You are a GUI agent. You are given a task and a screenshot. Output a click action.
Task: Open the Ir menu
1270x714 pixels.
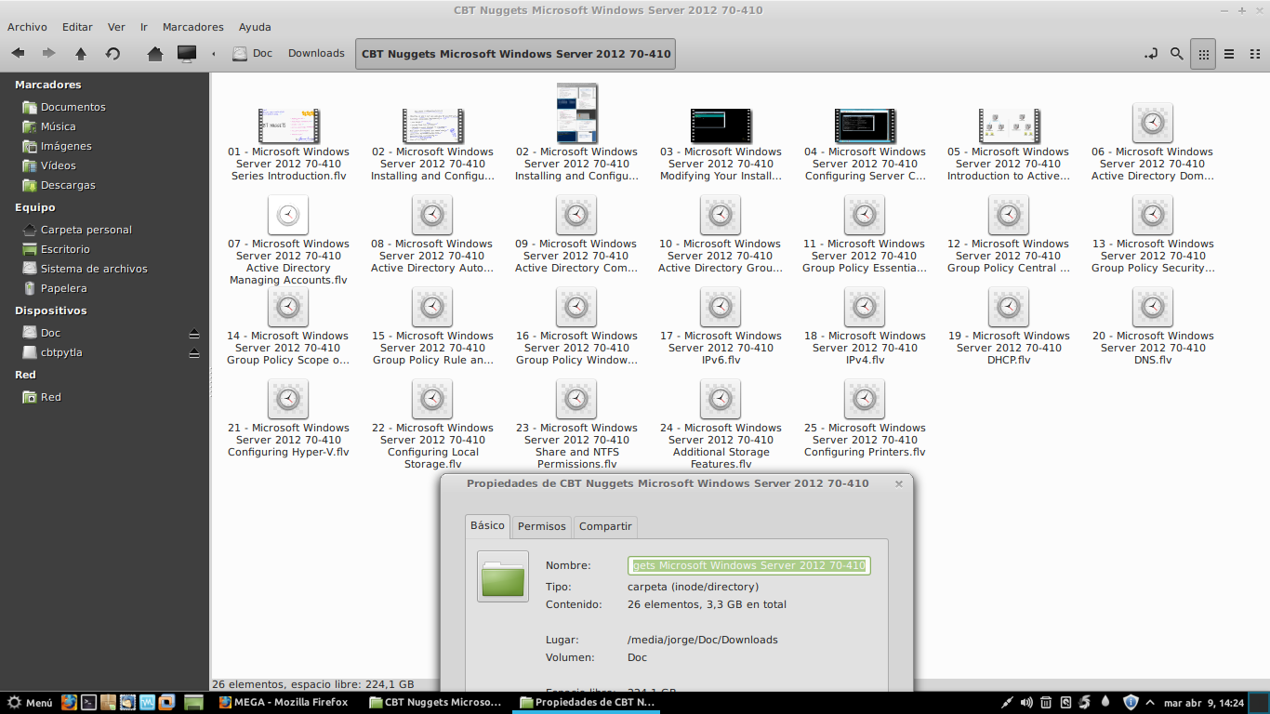[144, 27]
